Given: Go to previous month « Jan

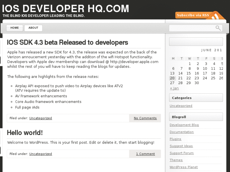Looking at the screenshot, I should (174, 88).
